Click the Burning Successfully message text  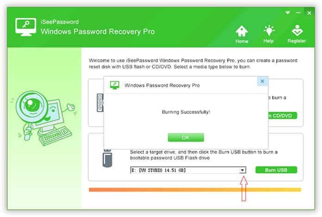click(x=186, y=112)
